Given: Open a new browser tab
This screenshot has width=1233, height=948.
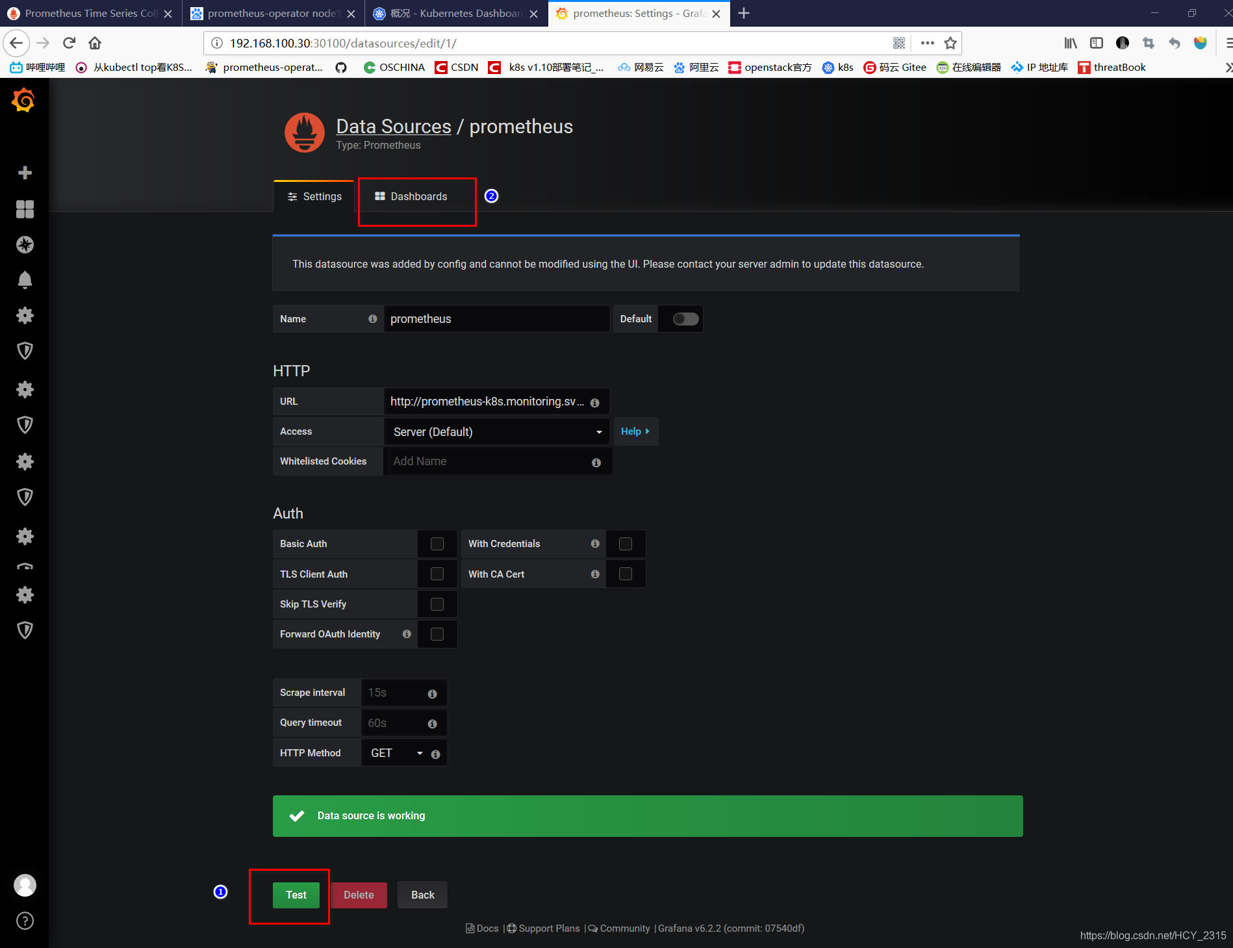Looking at the screenshot, I should (x=744, y=13).
